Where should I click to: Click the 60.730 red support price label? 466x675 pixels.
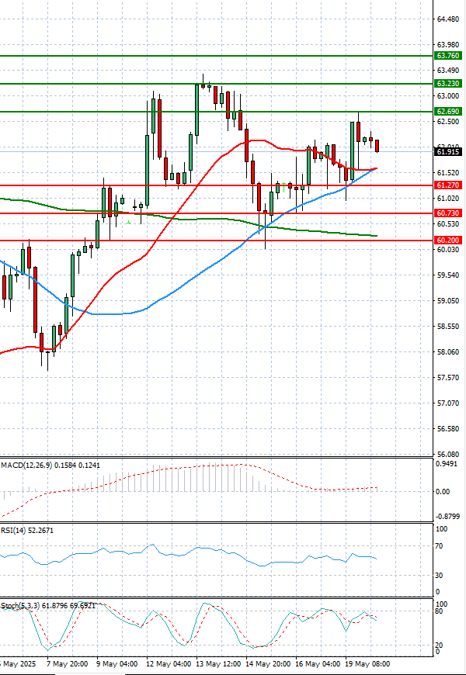tap(448, 213)
